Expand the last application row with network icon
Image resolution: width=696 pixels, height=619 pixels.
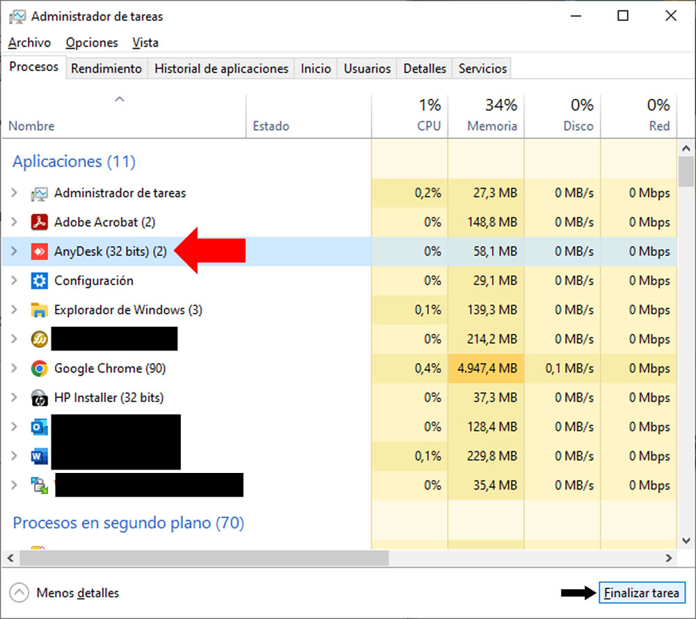coord(14,485)
